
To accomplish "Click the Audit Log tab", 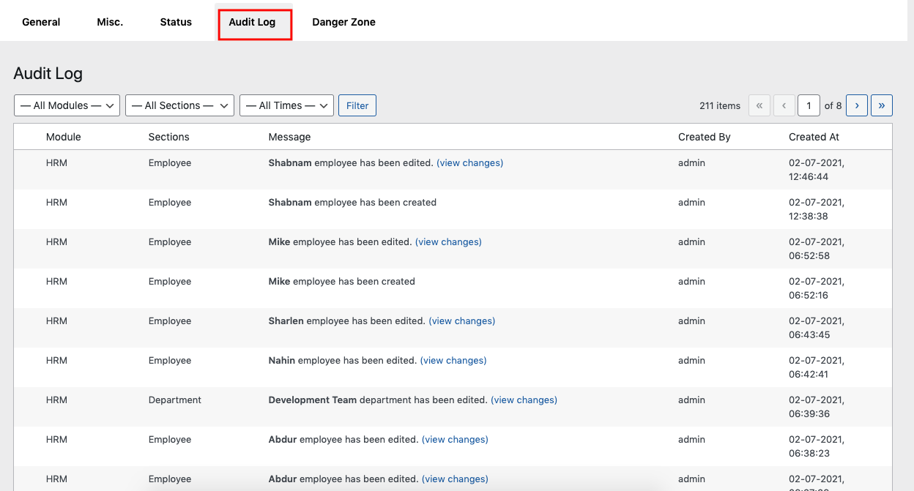I will point(252,22).
